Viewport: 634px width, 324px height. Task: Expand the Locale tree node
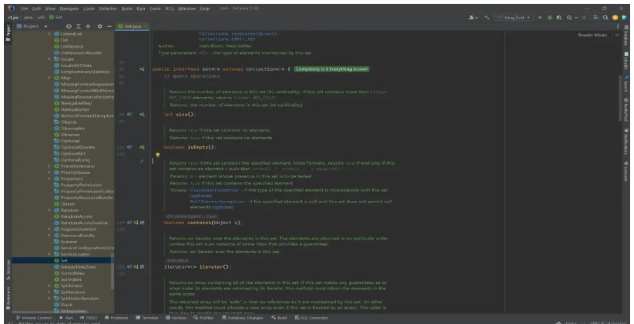click(x=49, y=59)
